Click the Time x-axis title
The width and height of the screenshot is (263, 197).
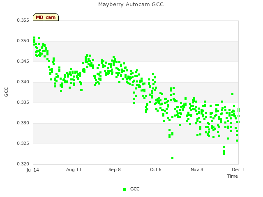[x=232, y=176]
